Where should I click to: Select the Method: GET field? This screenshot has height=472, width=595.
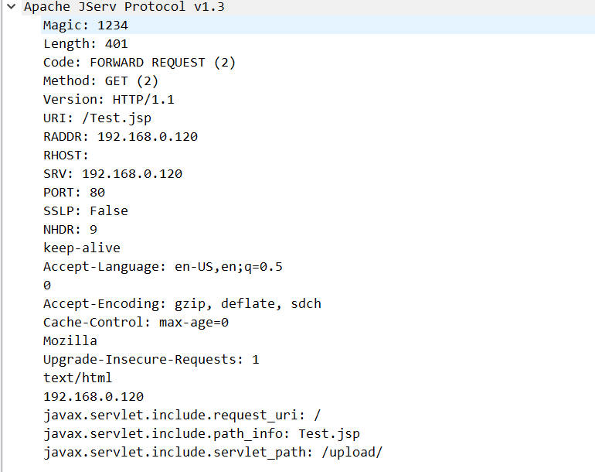click(100, 81)
